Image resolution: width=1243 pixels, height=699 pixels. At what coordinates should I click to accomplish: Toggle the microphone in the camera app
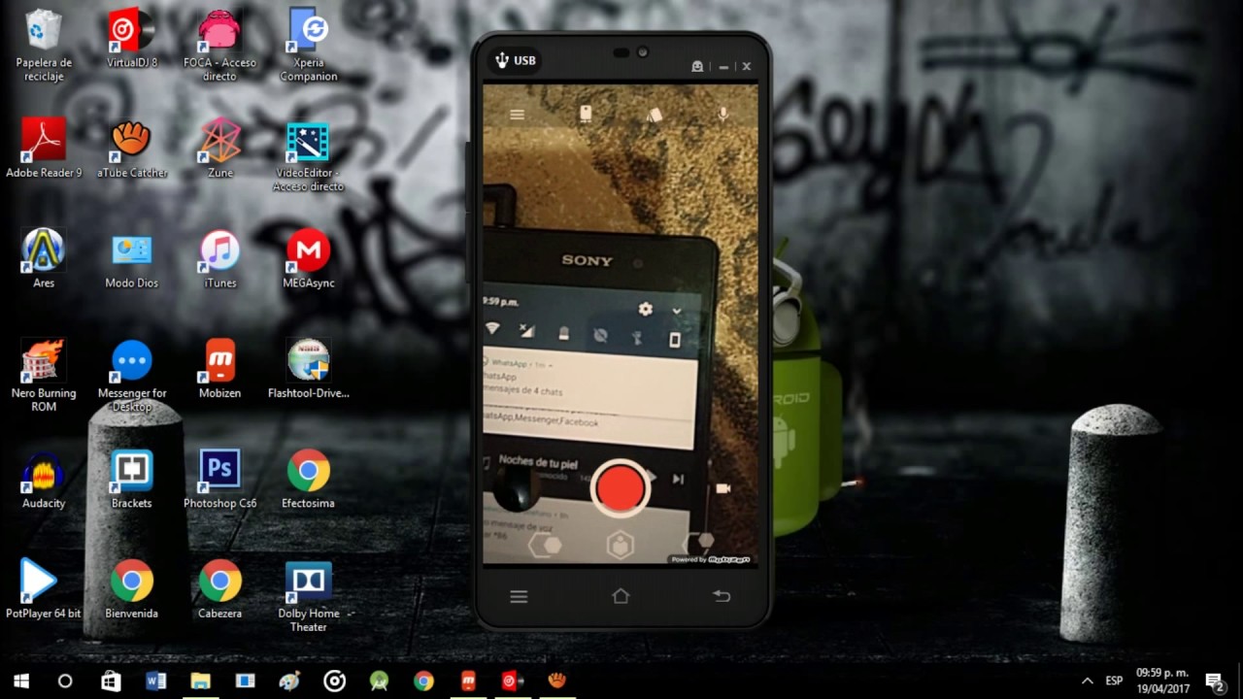(x=722, y=115)
